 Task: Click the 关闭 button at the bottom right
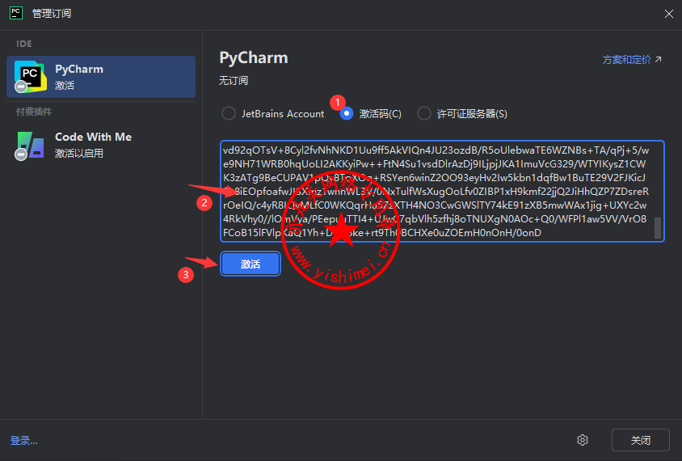coord(640,440)
